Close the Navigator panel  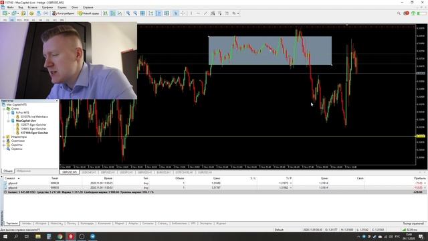point(57,101)
